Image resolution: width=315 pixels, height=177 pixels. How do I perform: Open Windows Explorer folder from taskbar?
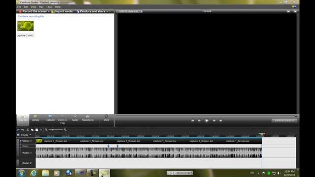tap(45, 173)
